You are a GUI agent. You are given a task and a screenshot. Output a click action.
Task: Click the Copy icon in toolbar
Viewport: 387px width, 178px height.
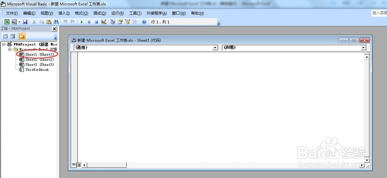(x=41, y=22)
